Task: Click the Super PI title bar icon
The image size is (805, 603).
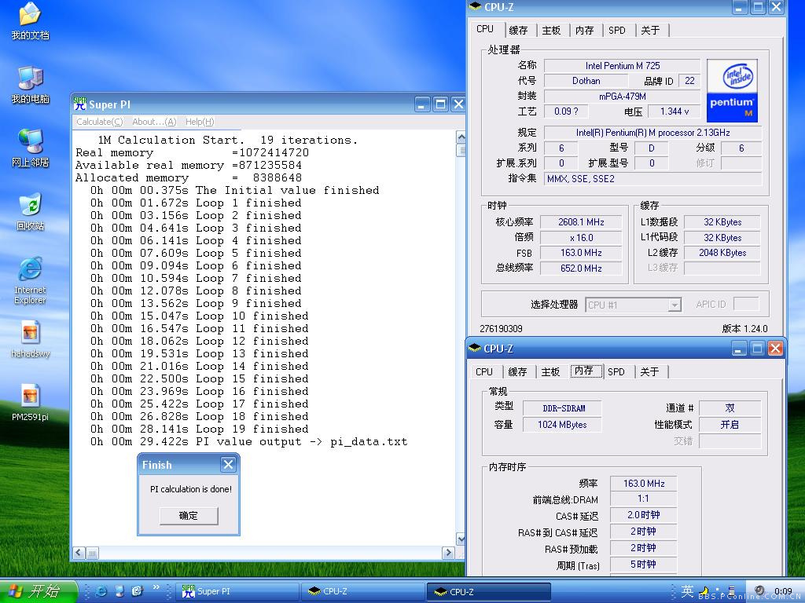Action: point(79,104)
